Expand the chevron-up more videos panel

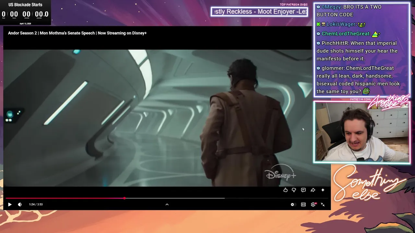[x=167, y=205]
